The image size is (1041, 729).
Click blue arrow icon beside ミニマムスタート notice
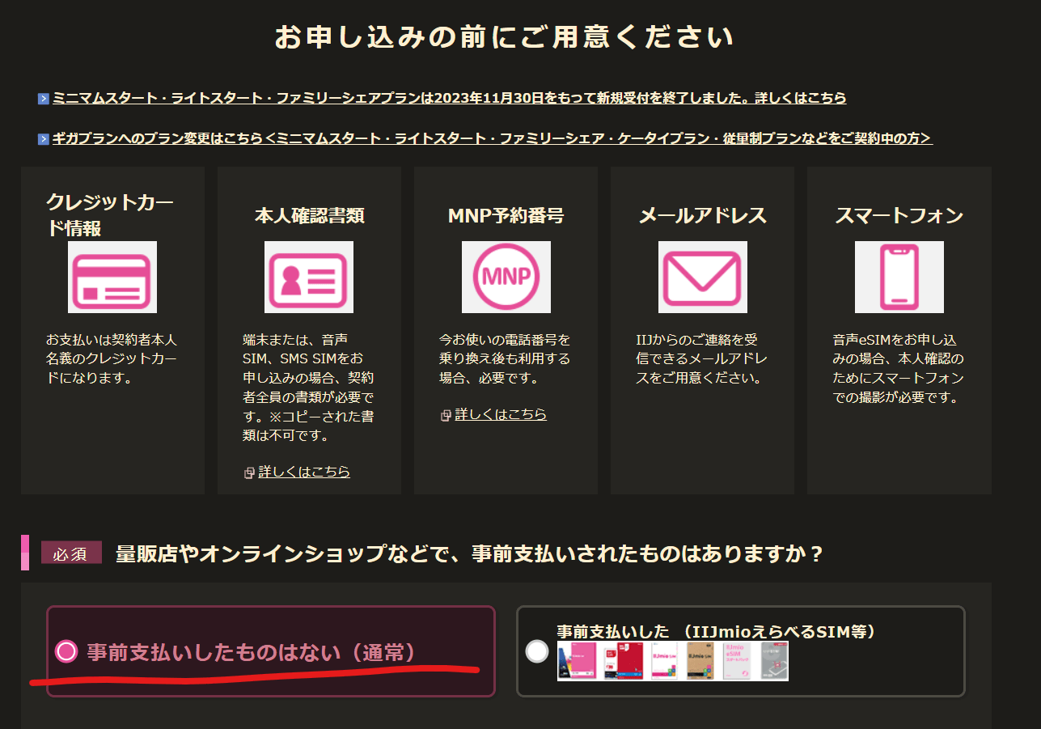pyautogui.click(x=44, y=99)
